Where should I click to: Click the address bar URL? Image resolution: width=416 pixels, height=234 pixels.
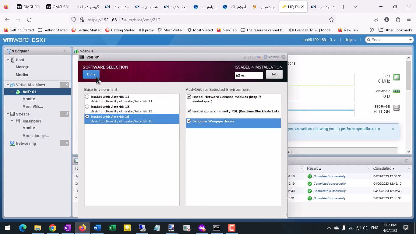point(124,20)
